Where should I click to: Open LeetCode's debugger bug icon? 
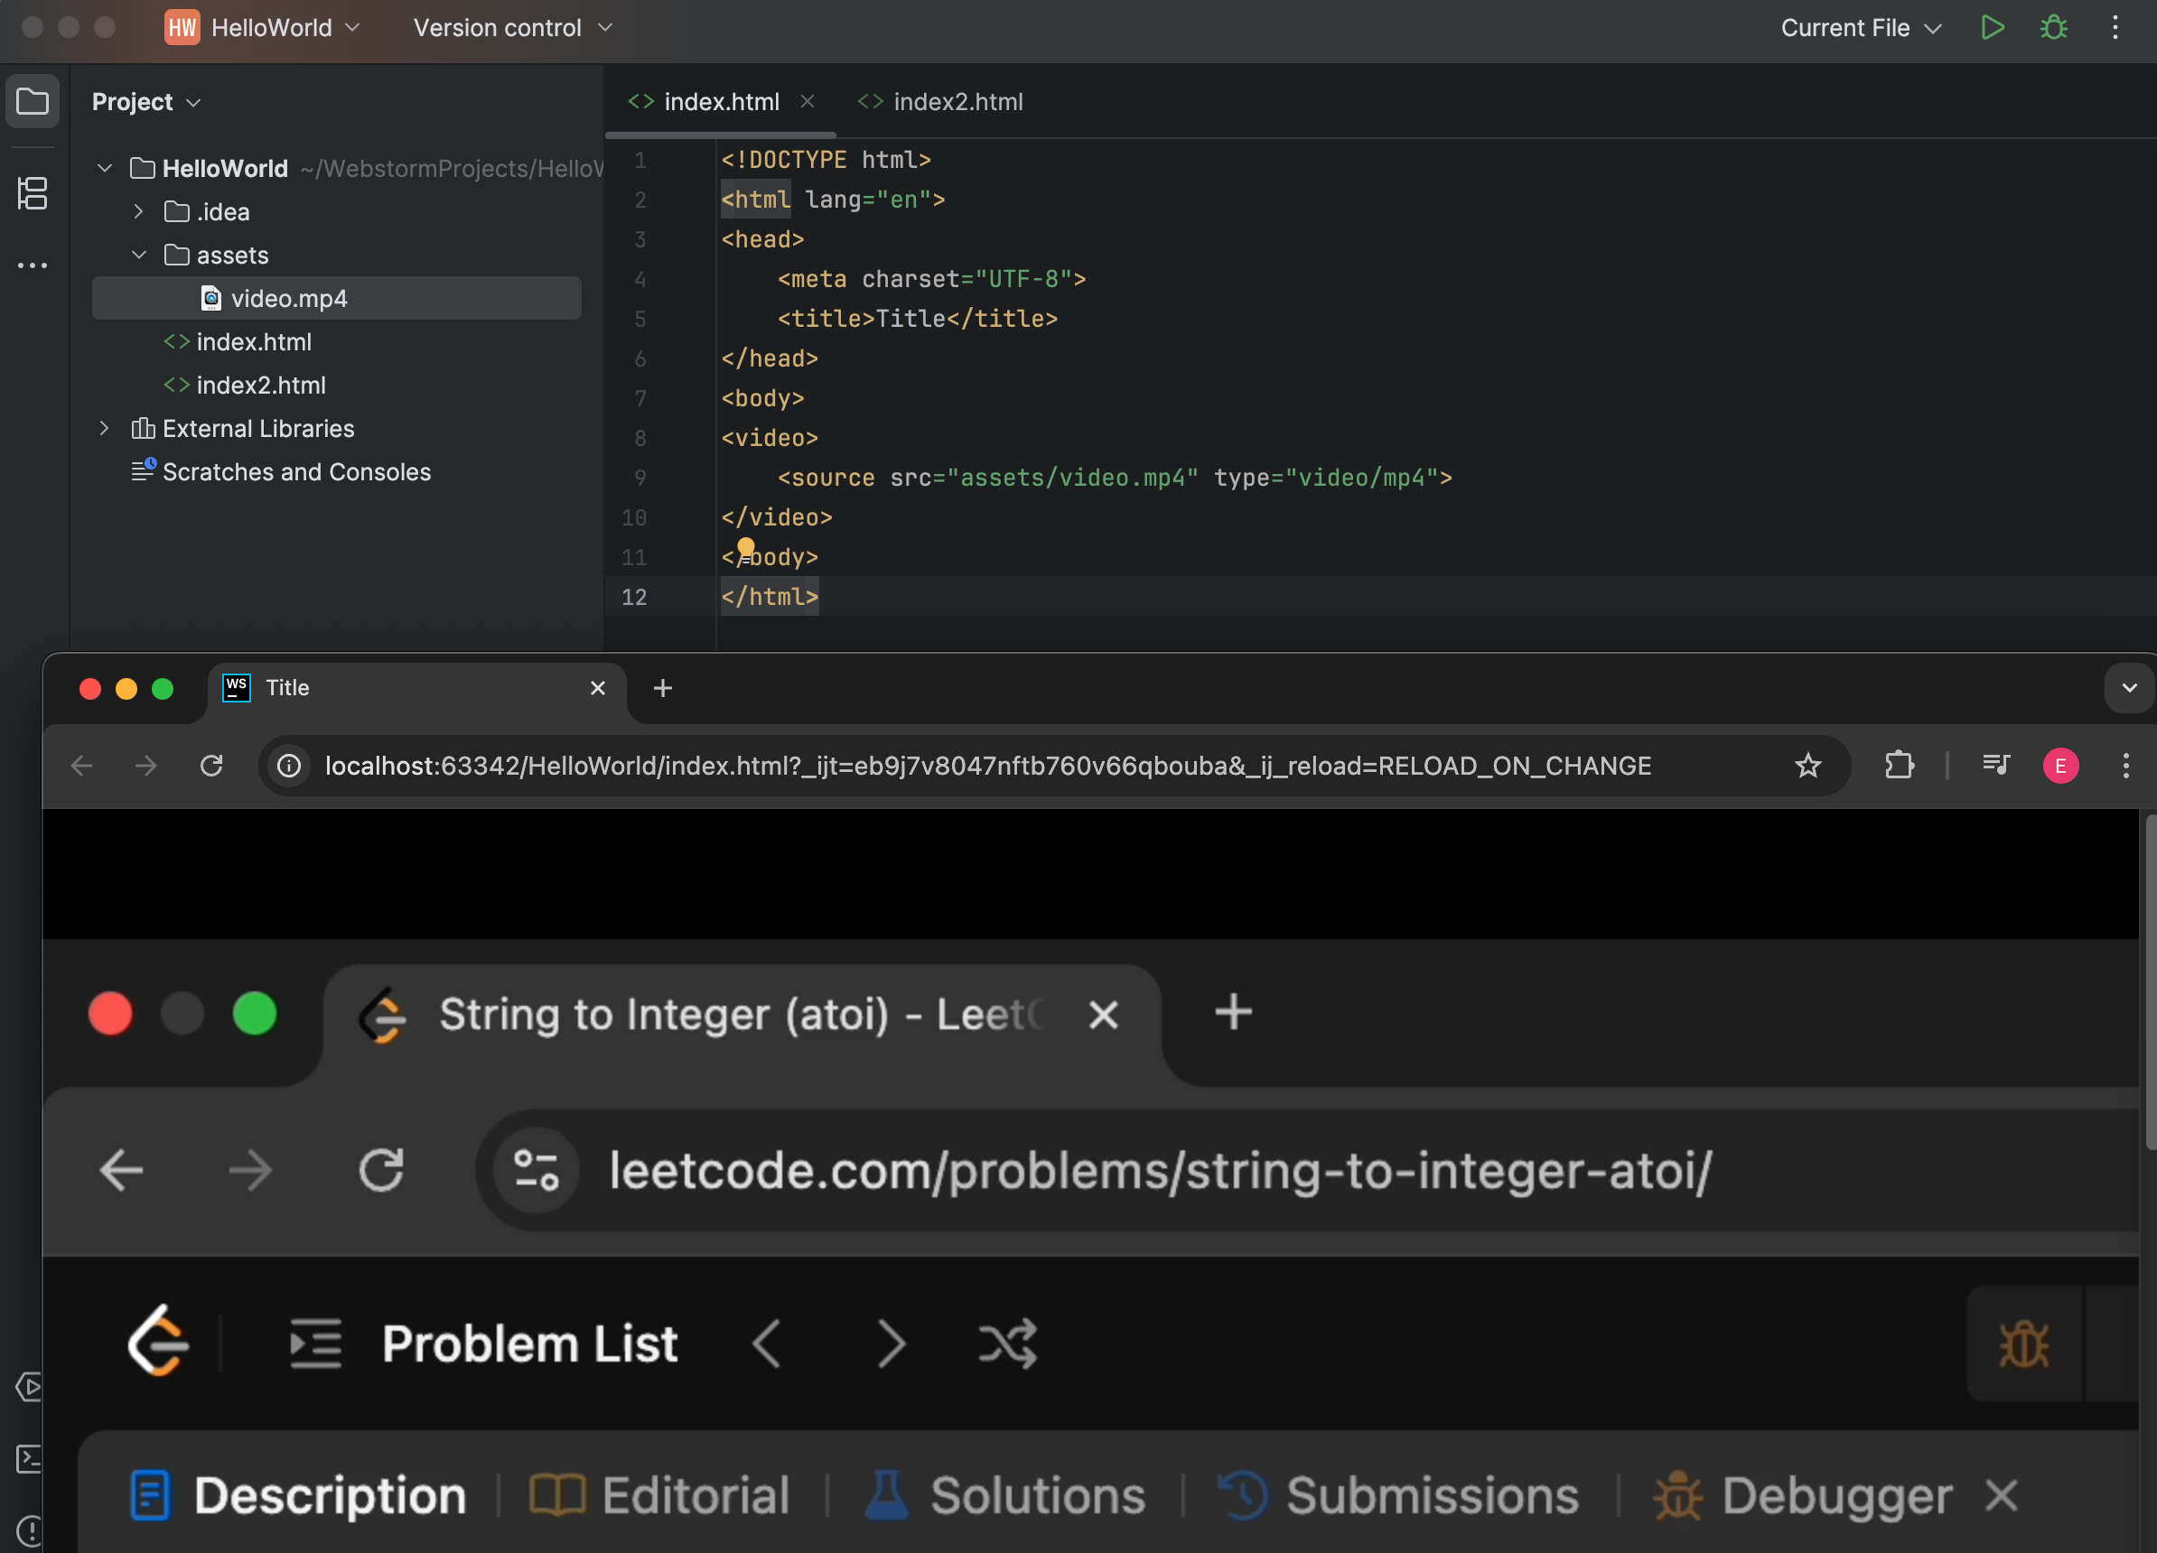click(2024, 1343)
